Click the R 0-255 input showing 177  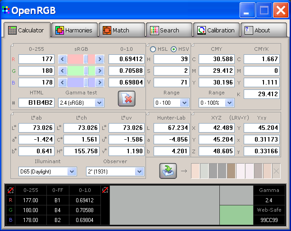[36, 59]
